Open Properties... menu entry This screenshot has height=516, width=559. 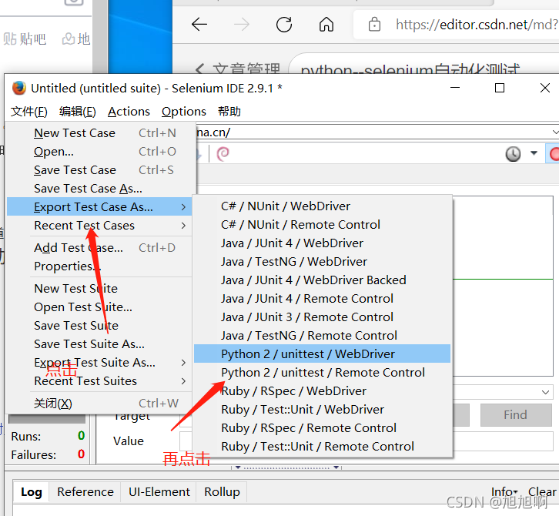[x=99, y=266]
